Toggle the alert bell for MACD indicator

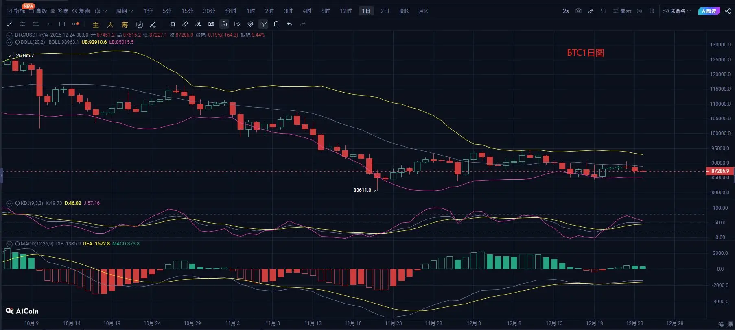(x=17, y=244)
